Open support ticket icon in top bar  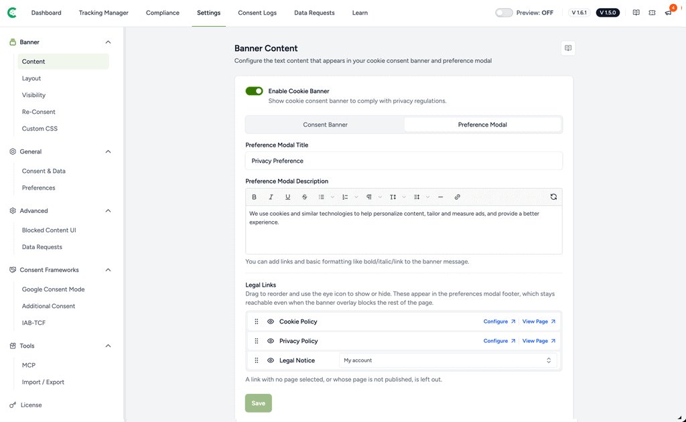tap(652, 13)
